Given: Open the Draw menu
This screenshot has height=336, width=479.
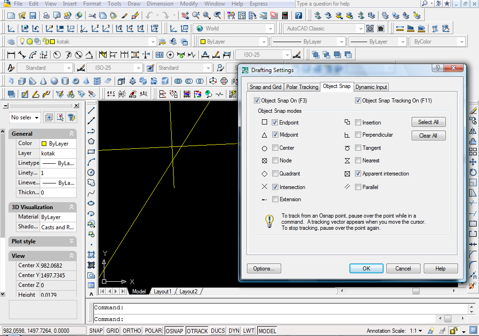Looking at the screenshot, I should tap(134, 4).
